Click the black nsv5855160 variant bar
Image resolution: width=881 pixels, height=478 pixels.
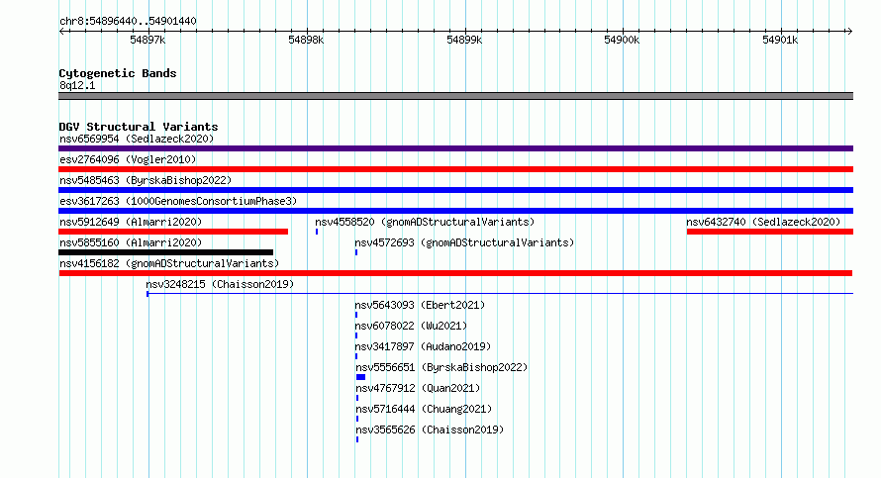pyautogui.click(x=165, y=252)
